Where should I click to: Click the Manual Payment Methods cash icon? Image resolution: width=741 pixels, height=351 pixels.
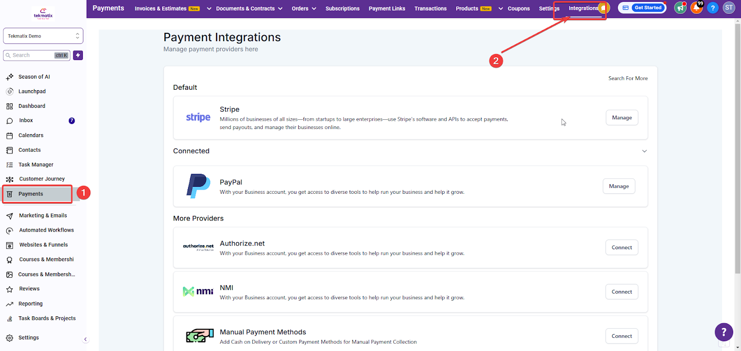pos(200,336)
